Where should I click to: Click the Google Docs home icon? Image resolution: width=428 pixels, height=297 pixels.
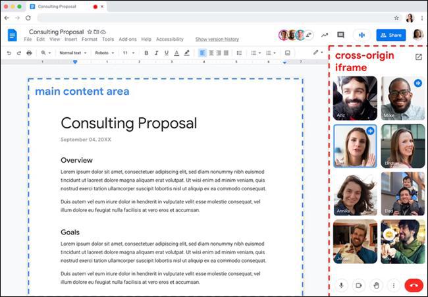click(x=12, y=35)
